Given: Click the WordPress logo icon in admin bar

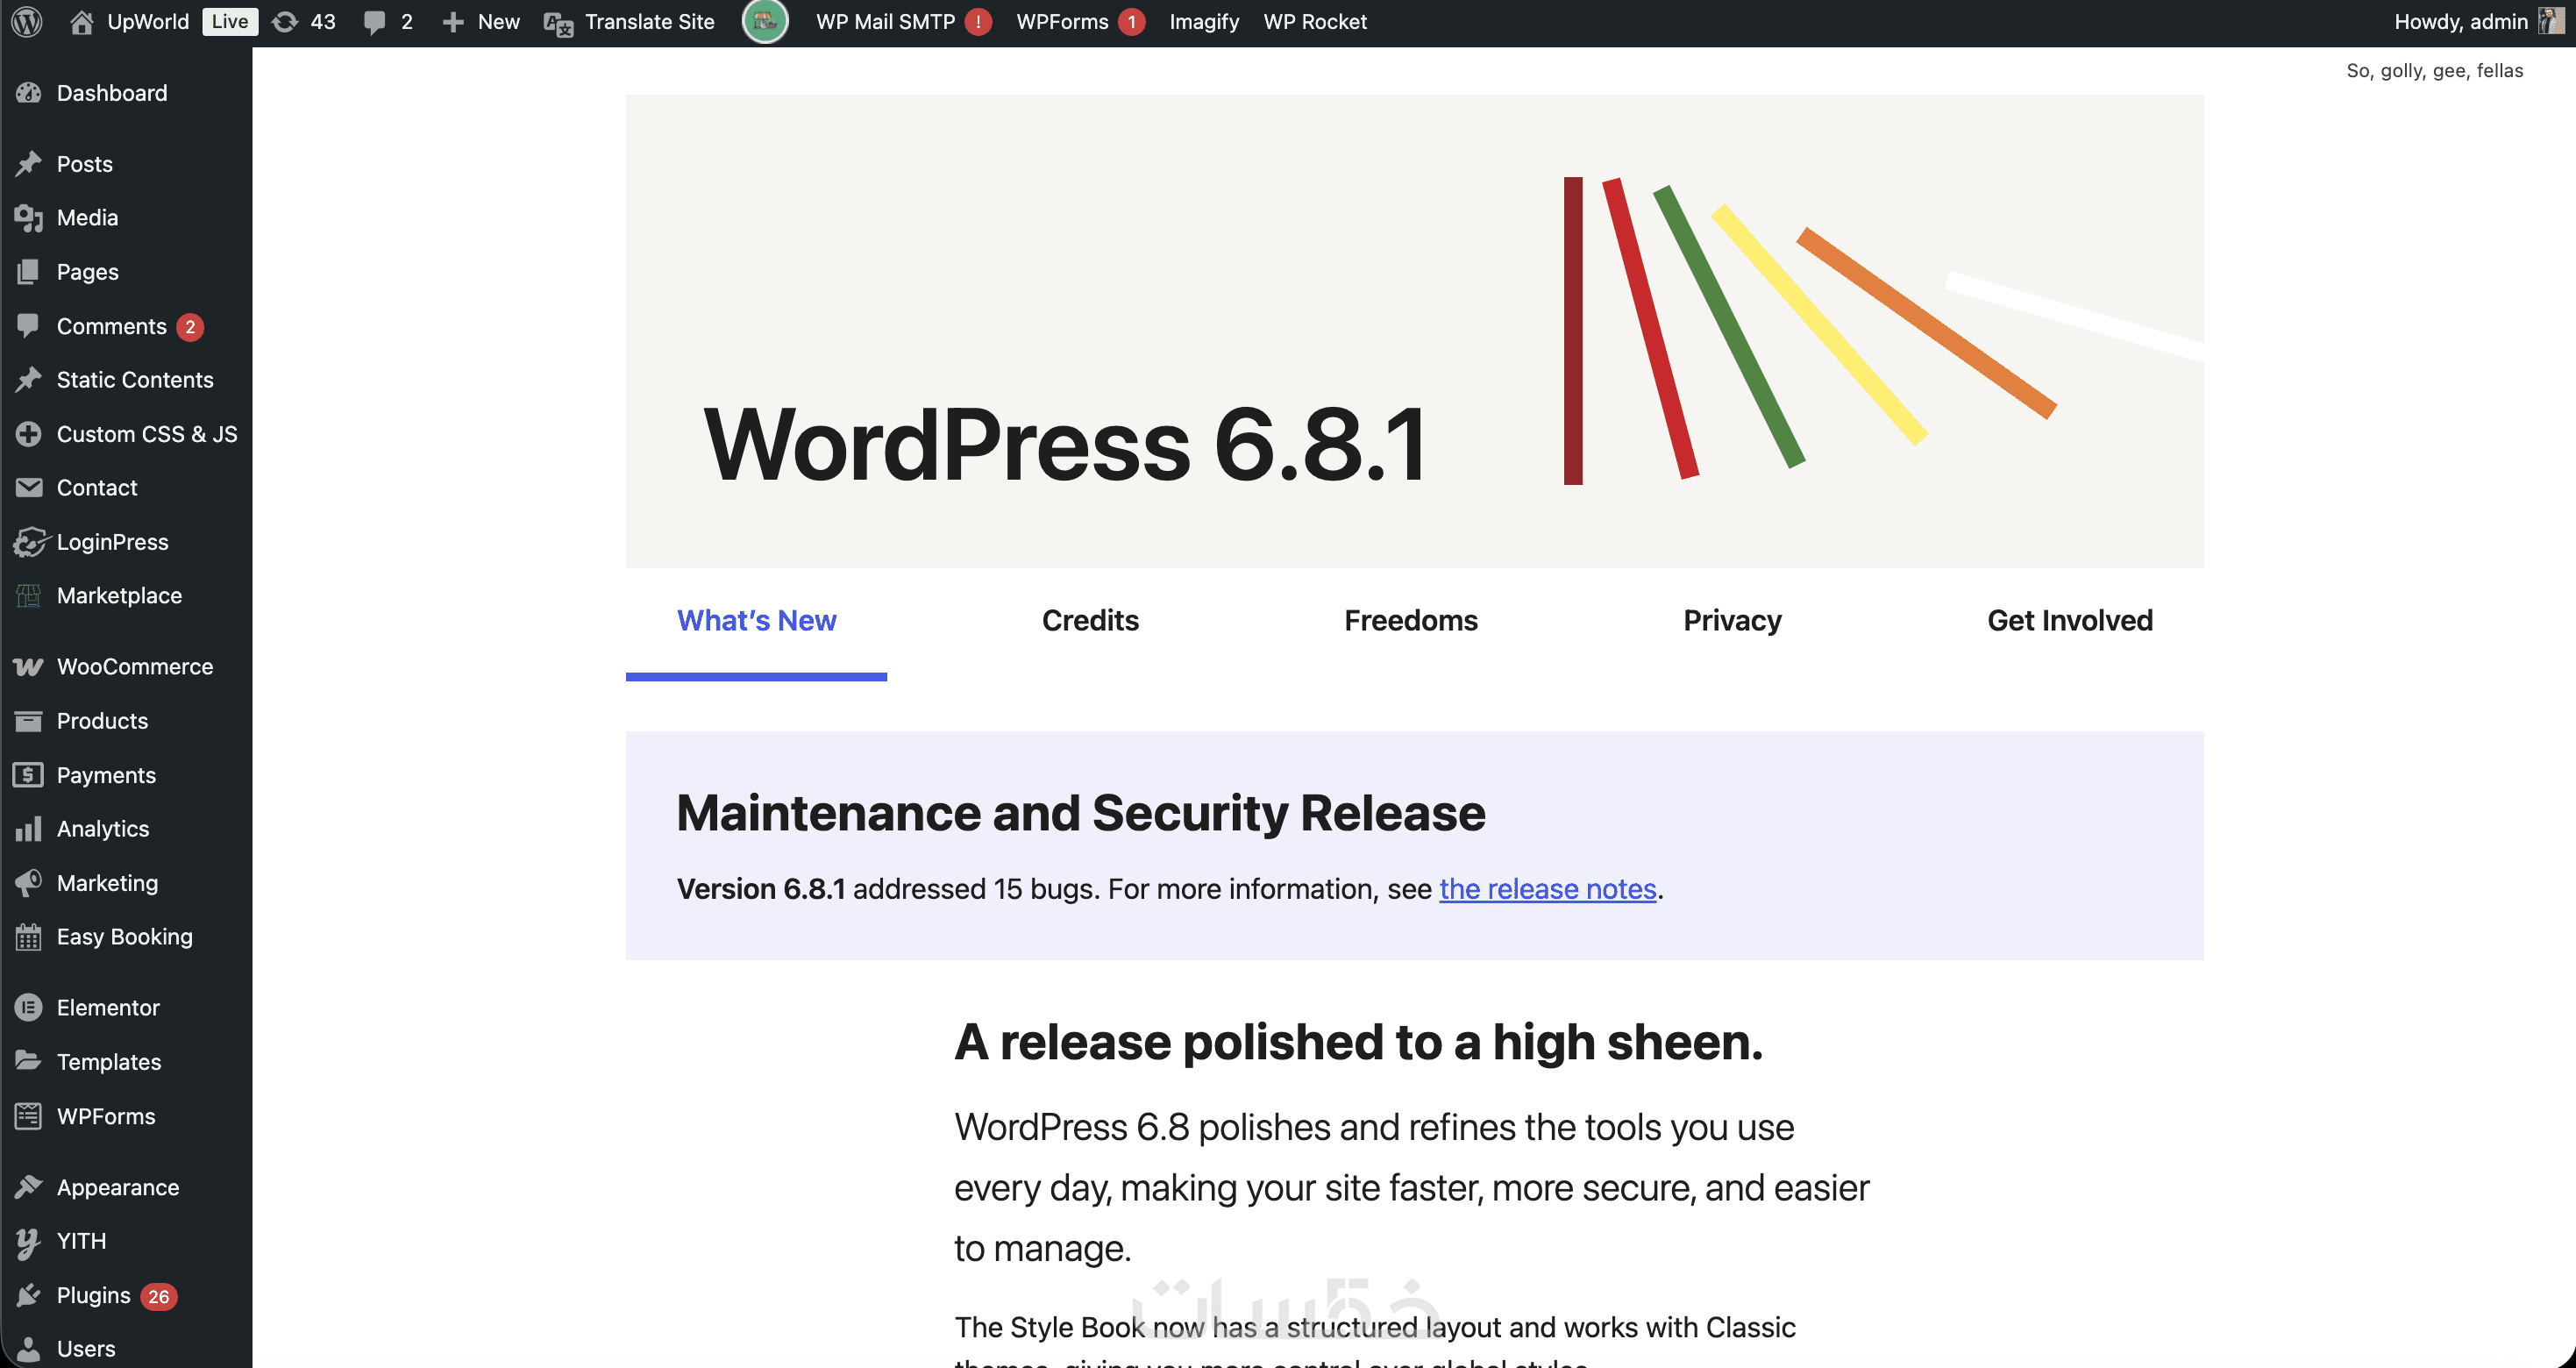Looking at the screenshot, I should (x=27, y=21).
